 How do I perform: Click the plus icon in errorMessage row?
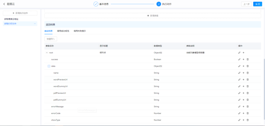(x=243, y=107)
